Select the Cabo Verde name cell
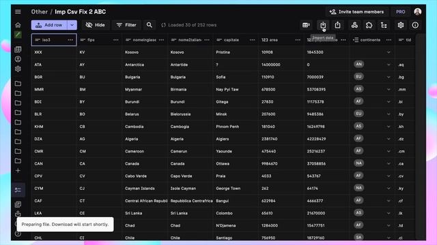Screen dimensions: 437x245 tap(145, 176)
